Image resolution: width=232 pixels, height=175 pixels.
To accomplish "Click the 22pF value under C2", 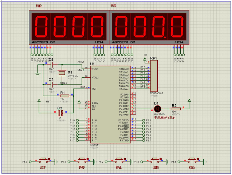I will tap(51, 89).
